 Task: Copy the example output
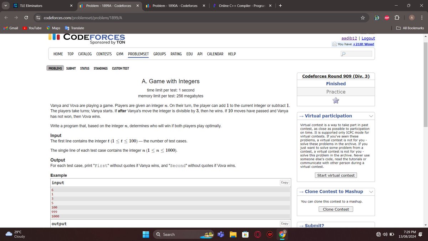(x=285, y=224)
